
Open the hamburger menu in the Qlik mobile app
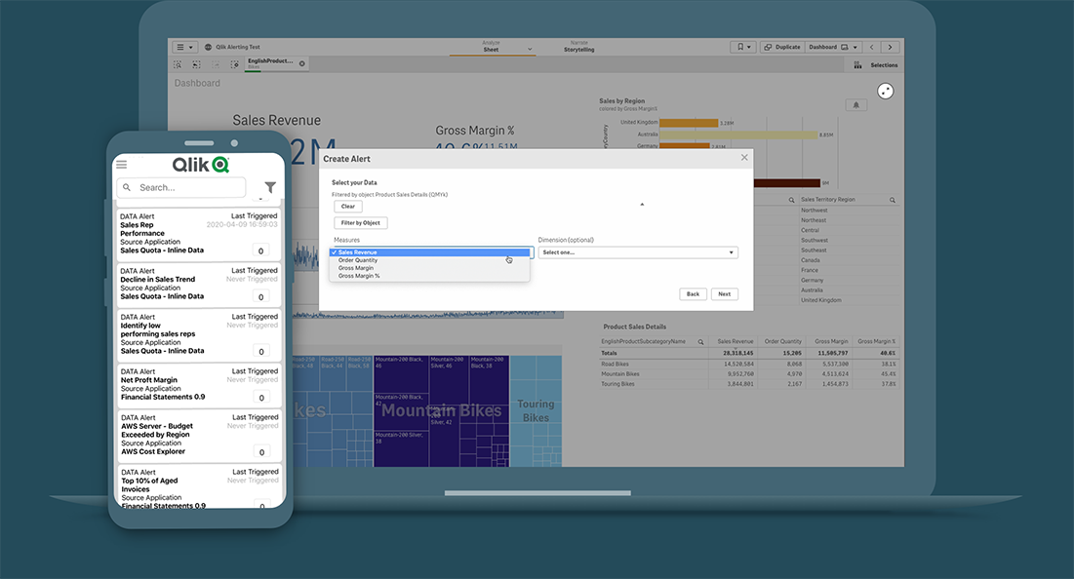(121, 164)
